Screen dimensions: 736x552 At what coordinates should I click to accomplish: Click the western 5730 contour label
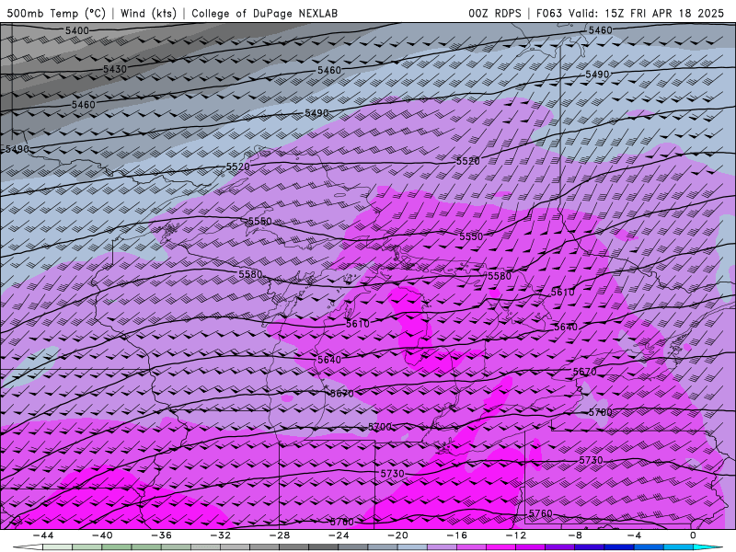pyautogui.click(x=393, y=474)
